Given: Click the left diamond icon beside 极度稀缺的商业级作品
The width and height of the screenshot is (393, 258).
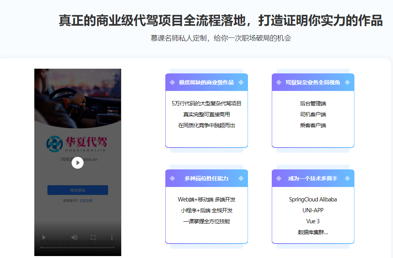Looking at the screenshot, I should click(172, 82).
